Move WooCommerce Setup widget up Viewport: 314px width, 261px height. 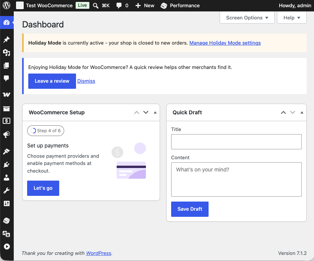(x=137, y=112)
